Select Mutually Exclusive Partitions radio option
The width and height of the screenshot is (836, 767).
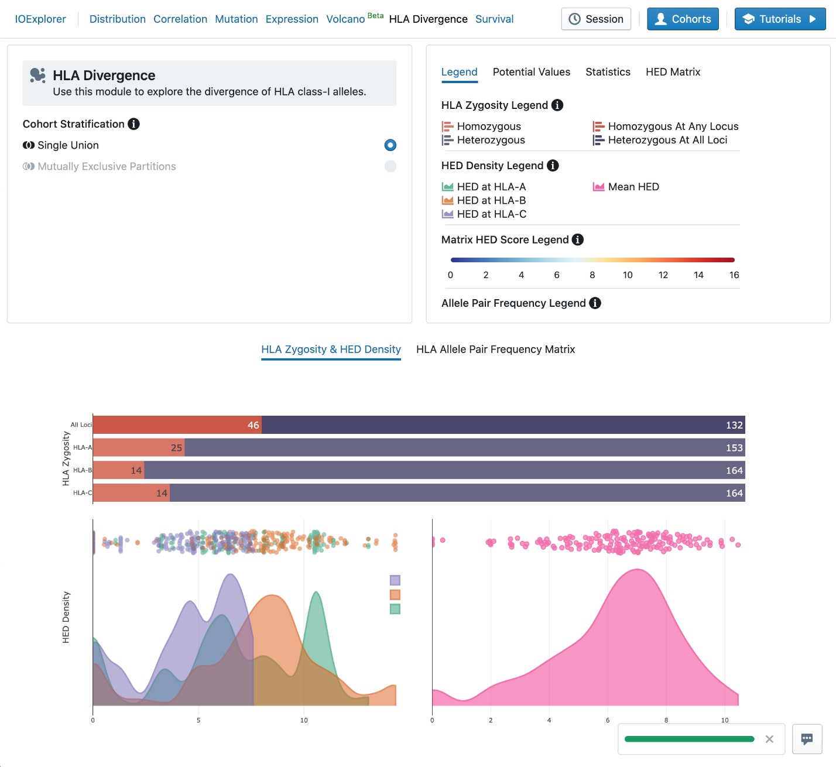click(390, 166)
